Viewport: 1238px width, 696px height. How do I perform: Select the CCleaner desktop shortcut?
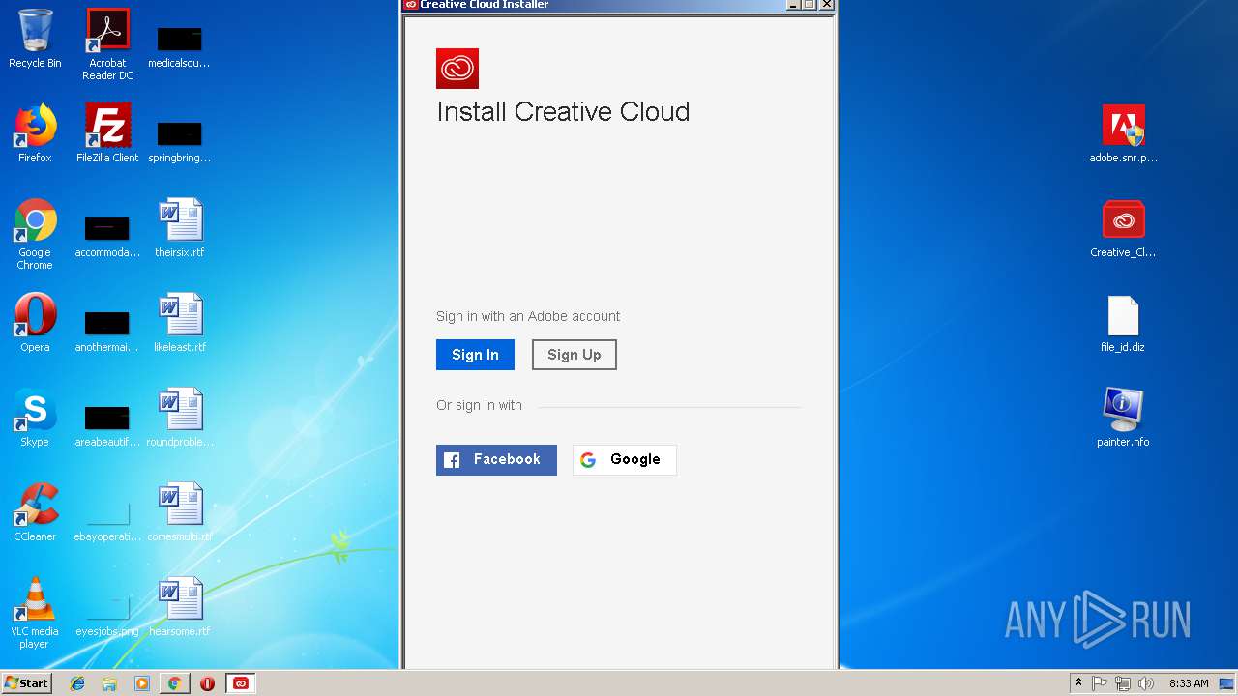coord(35,512)
